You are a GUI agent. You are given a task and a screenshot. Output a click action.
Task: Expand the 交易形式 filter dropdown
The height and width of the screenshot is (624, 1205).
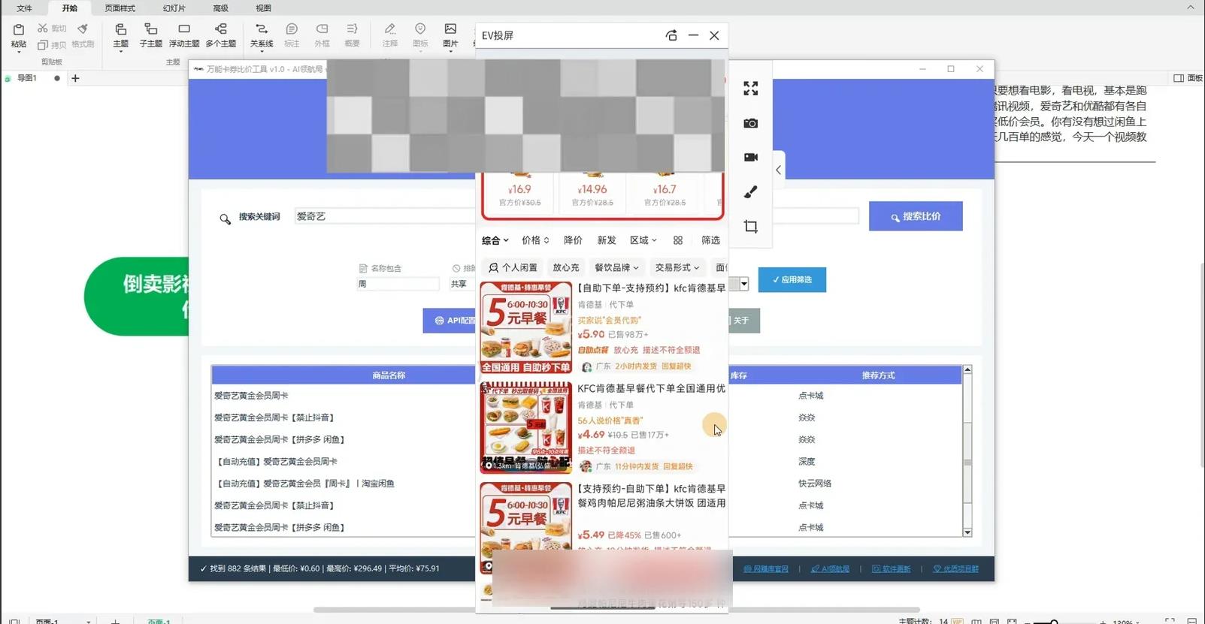[677, 267]
